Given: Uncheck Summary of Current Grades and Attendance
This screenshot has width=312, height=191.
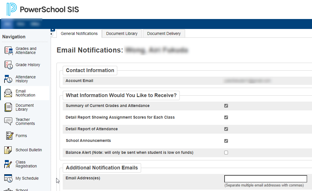Looking at the screenshot, I should point(226,106).
